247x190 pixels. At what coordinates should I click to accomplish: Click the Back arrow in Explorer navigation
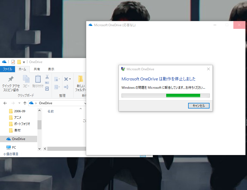(5, 103)
